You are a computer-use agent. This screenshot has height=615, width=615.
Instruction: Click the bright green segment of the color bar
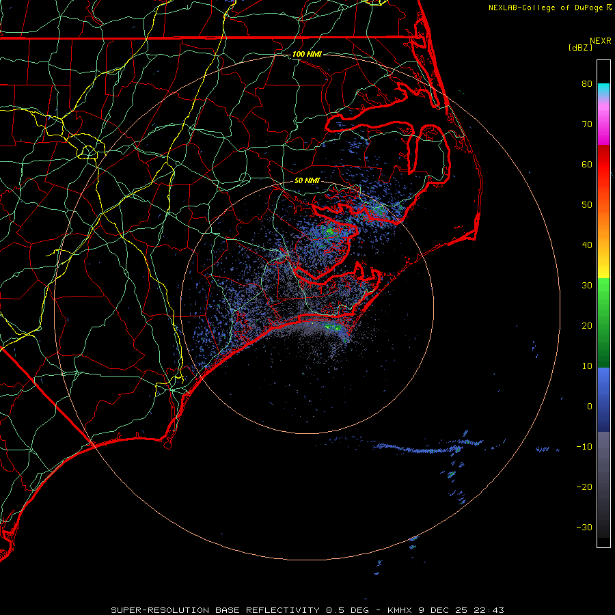[603, 294]
